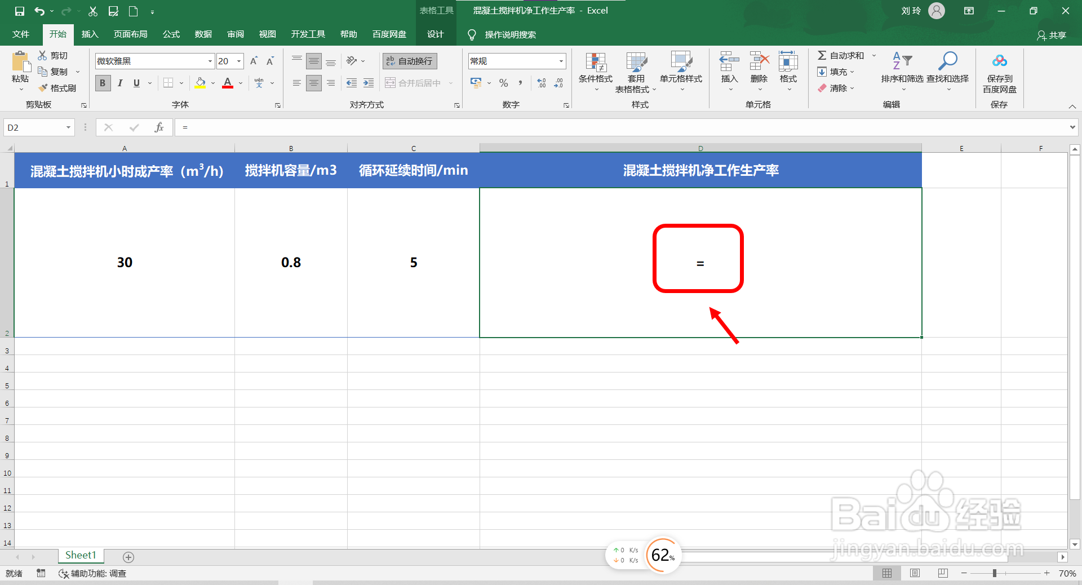This screenshot has height=585, width=1082.
Task: Click the AutoSum (自动求和) button
Action: point(841,55)
